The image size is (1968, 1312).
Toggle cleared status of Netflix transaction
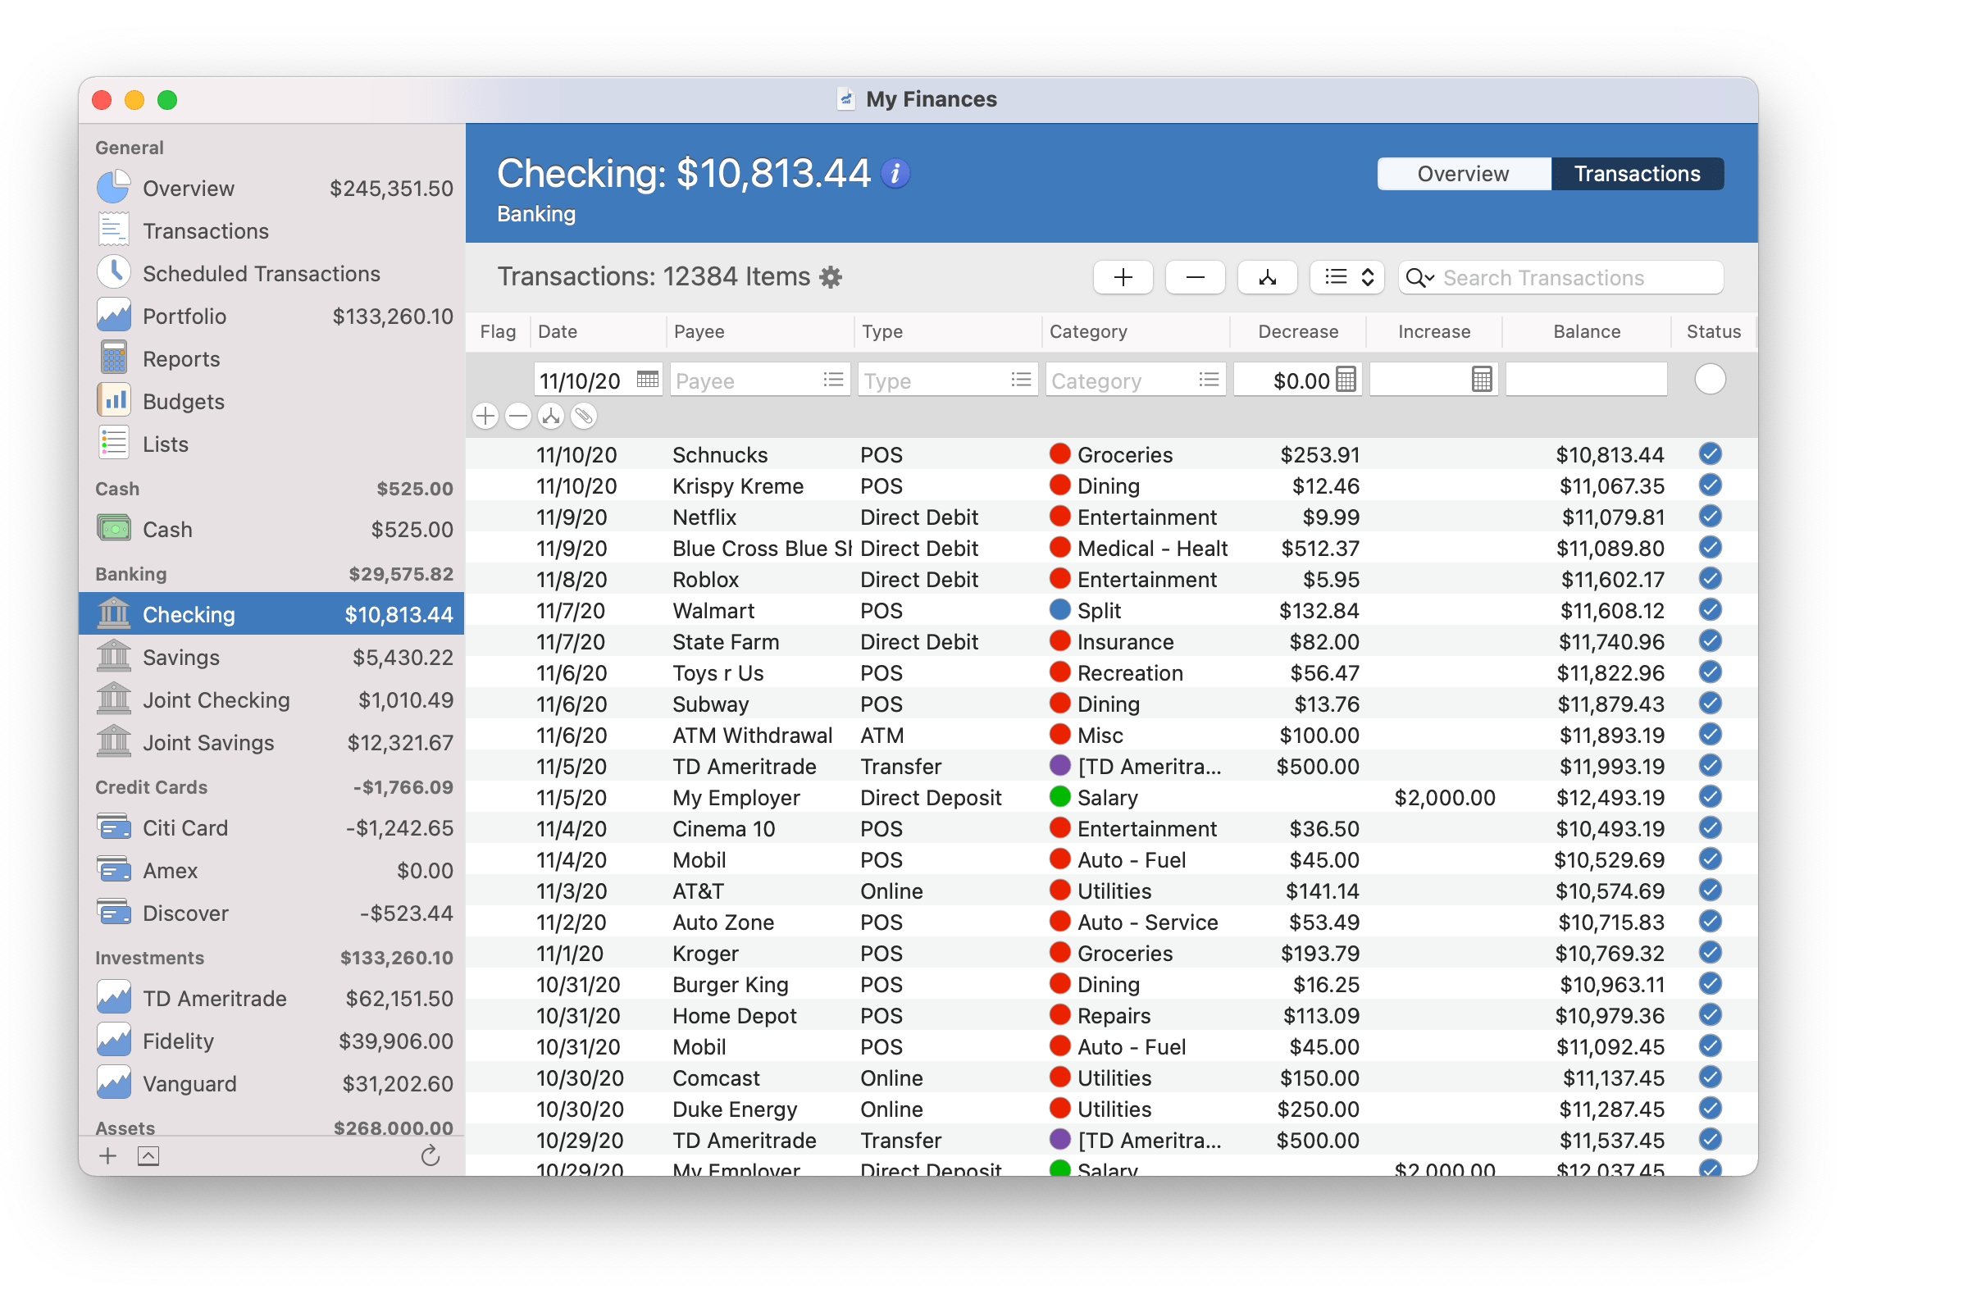coord(1710,517)
